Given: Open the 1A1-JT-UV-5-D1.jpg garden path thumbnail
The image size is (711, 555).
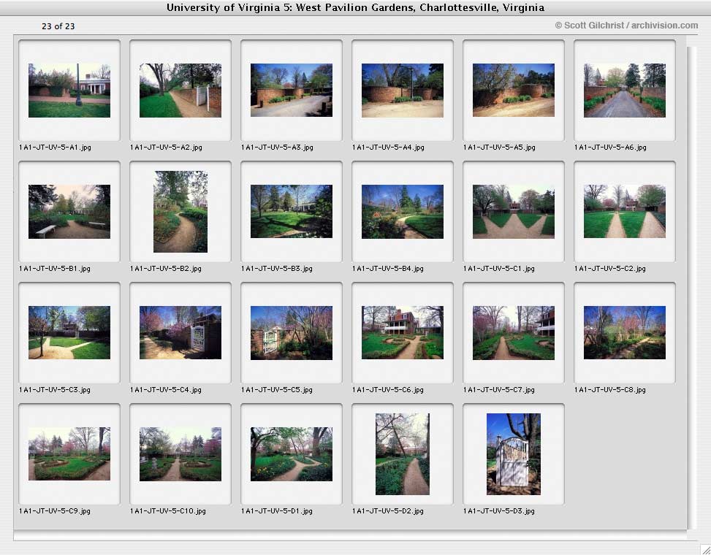Looking at the screenshot, I should (292, 454).
